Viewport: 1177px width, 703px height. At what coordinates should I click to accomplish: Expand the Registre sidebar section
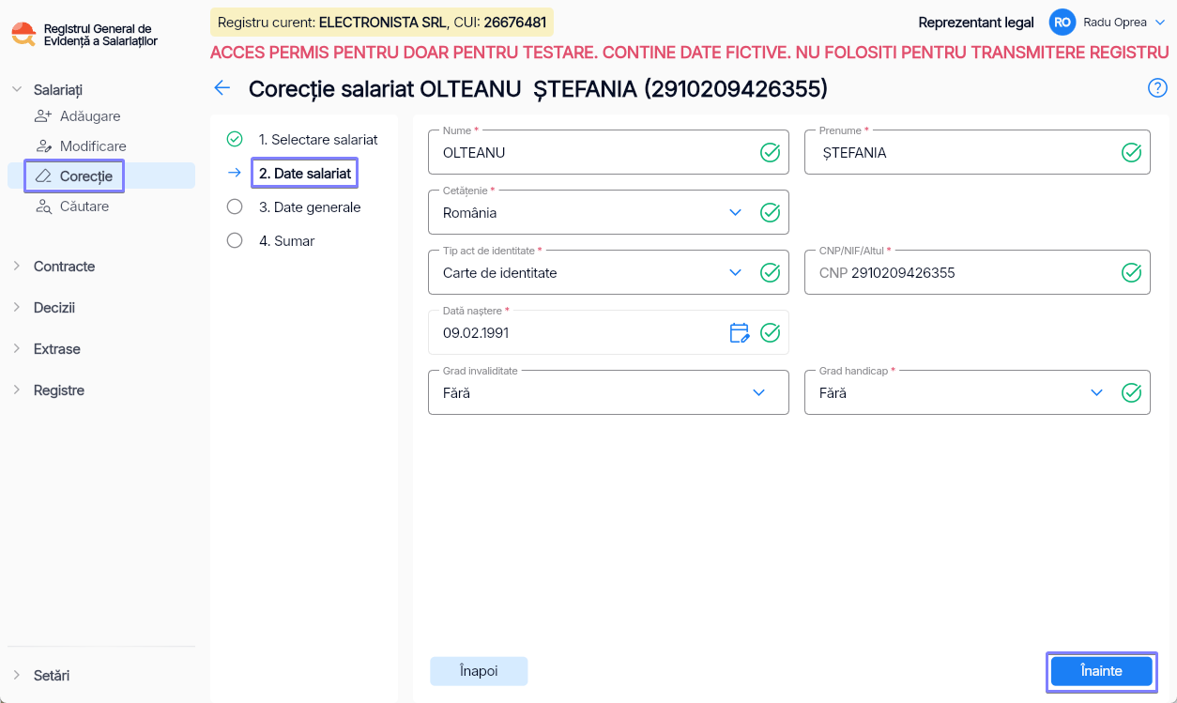16,390
